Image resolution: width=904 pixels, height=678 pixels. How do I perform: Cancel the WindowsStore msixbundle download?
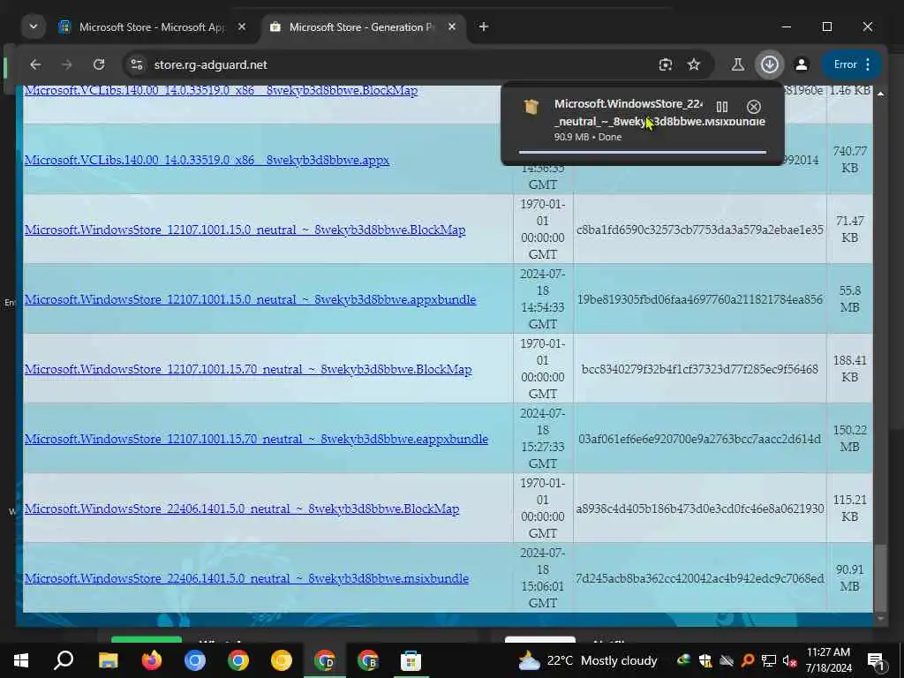click(x=754, y=107)
